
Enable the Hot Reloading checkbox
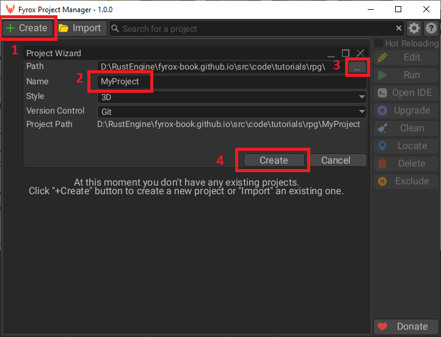(379, 43)
